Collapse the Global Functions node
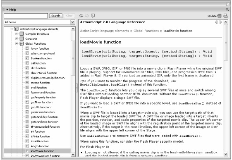232x160 pixels. tap(17, 44)
